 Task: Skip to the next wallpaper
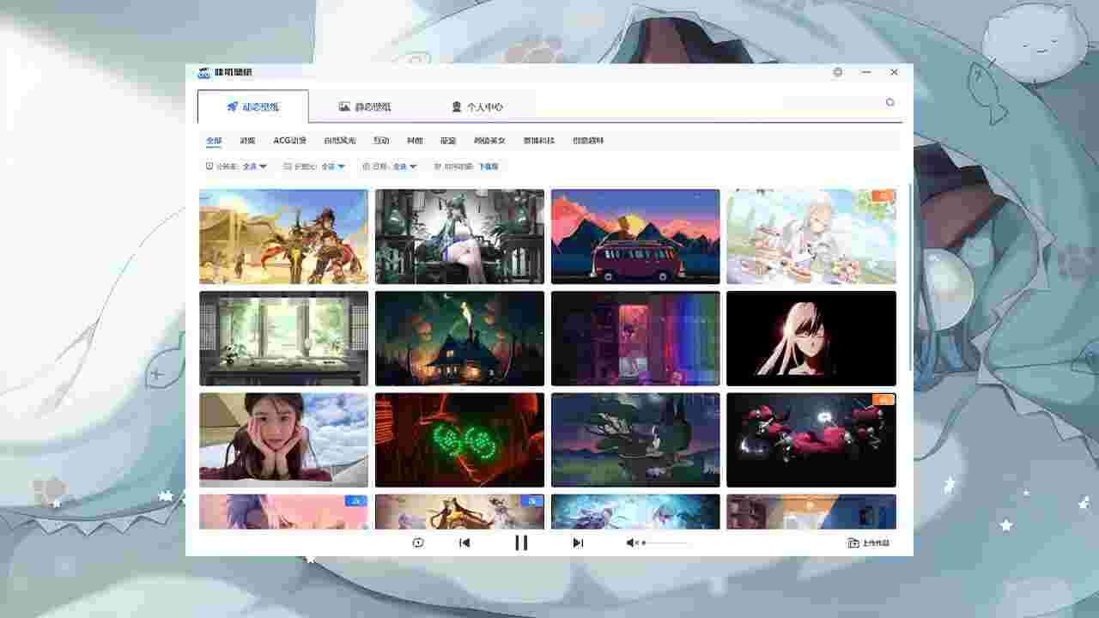coord(578,542)
